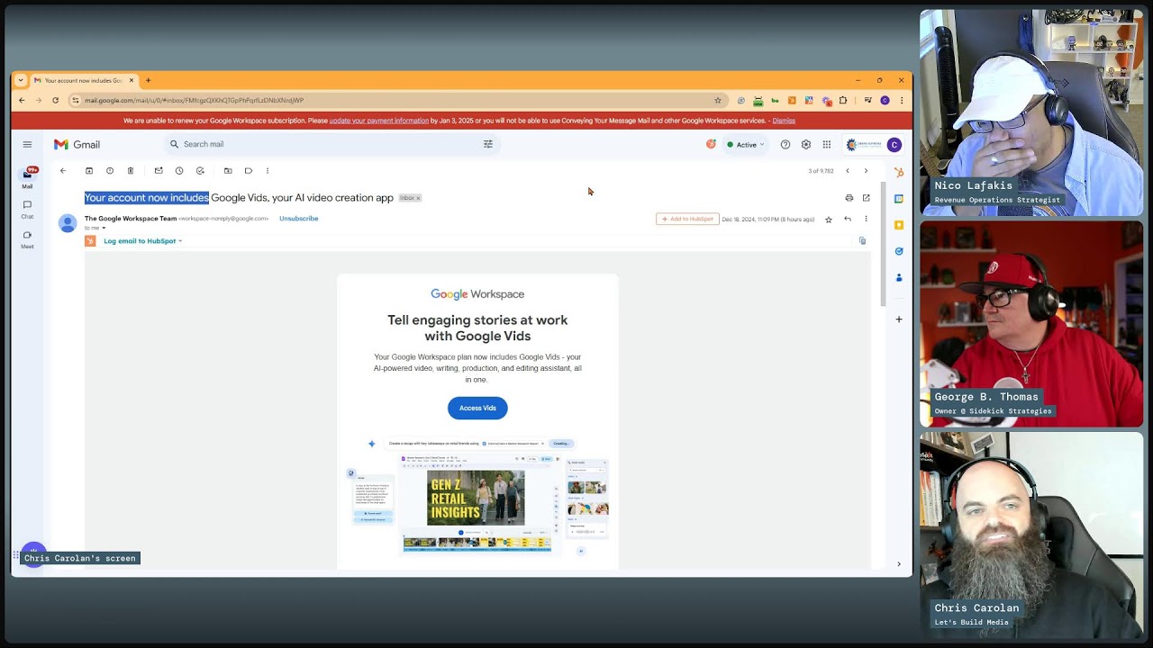Open a new browser tab
The image size is (1153, 648).
(148, 80)
